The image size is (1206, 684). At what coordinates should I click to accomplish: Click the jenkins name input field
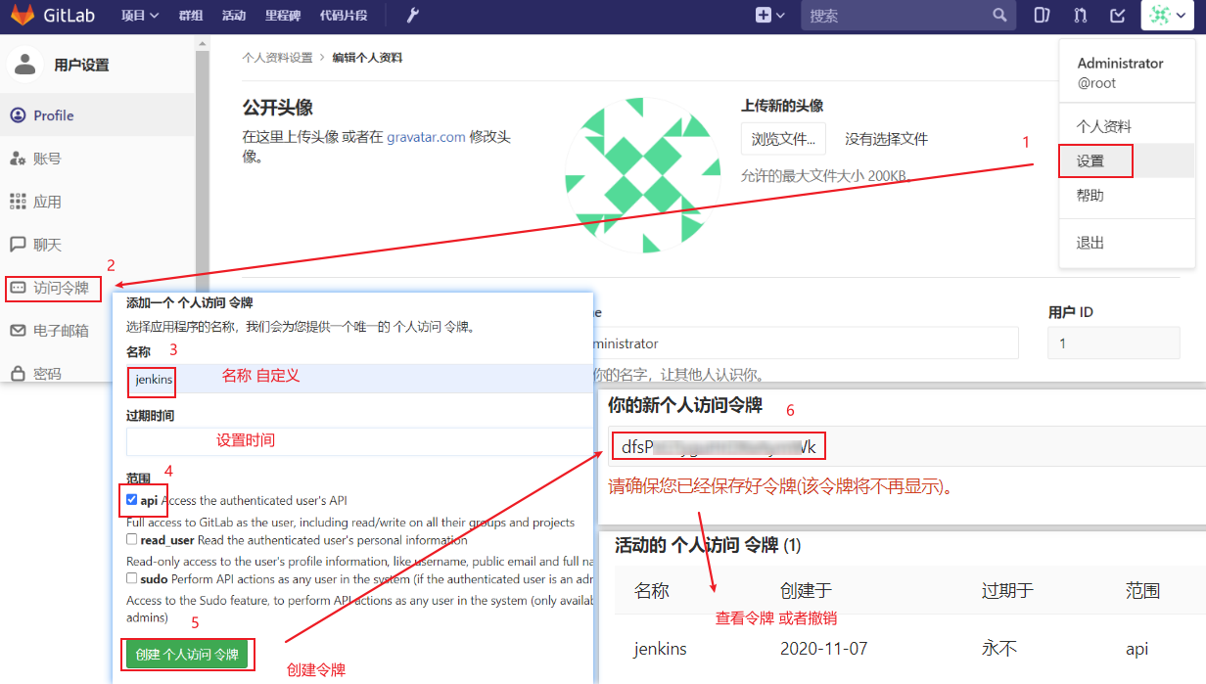[151, 383]
